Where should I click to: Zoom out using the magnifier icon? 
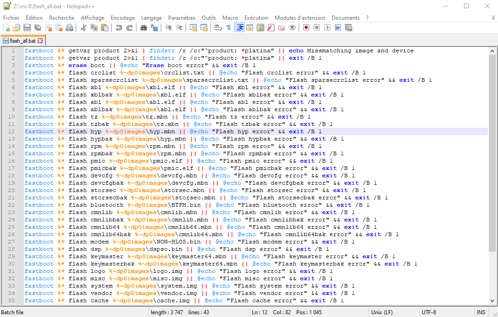tap(179, 28)
